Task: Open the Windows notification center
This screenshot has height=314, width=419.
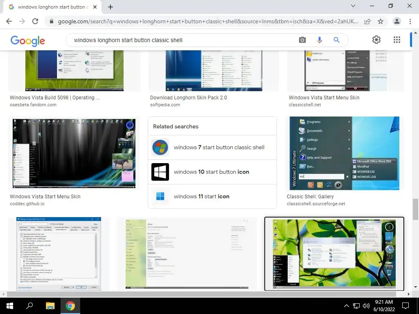Action: 405,306
